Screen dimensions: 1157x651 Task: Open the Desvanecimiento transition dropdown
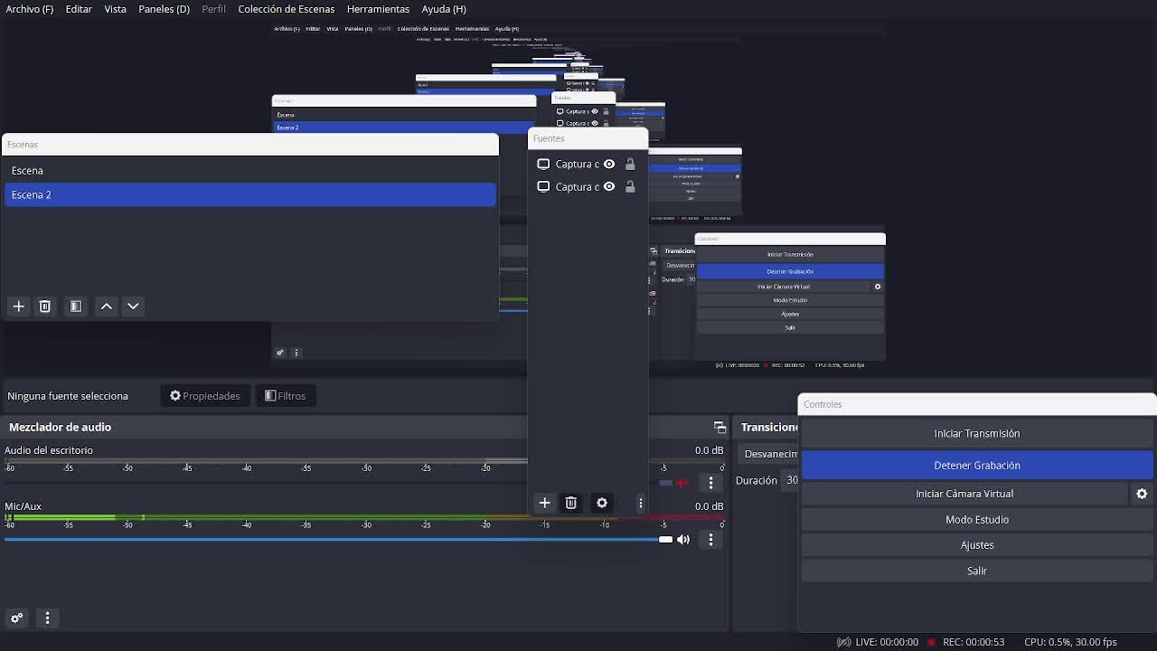pos(768,454)
